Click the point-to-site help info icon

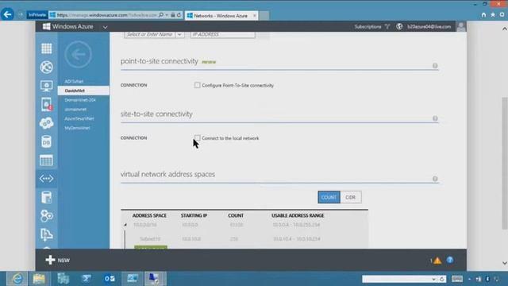point(435,66)
